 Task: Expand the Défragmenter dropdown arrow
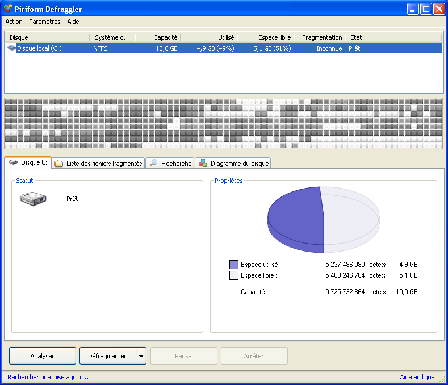(141, 356)
